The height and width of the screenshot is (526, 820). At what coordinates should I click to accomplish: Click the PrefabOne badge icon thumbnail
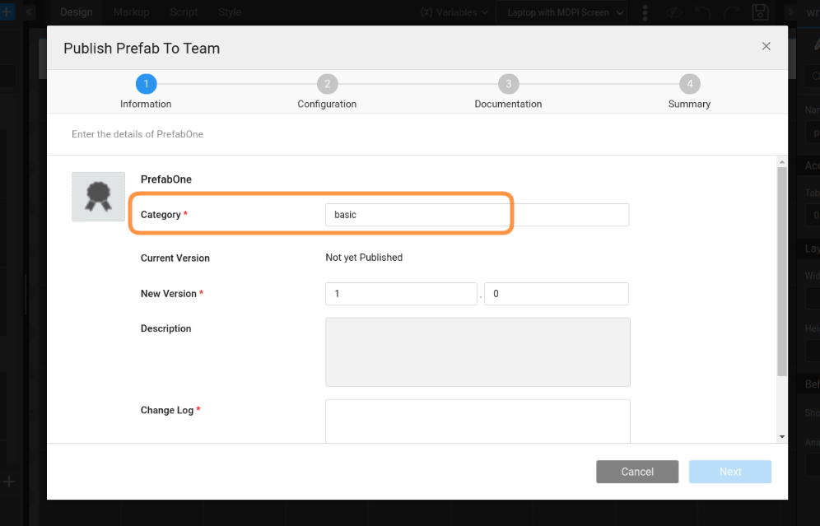click(98, 197)
